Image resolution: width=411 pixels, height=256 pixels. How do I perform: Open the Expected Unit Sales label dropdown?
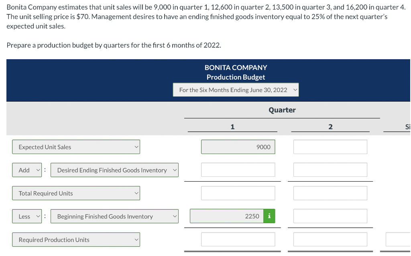[x=76, y=147]
